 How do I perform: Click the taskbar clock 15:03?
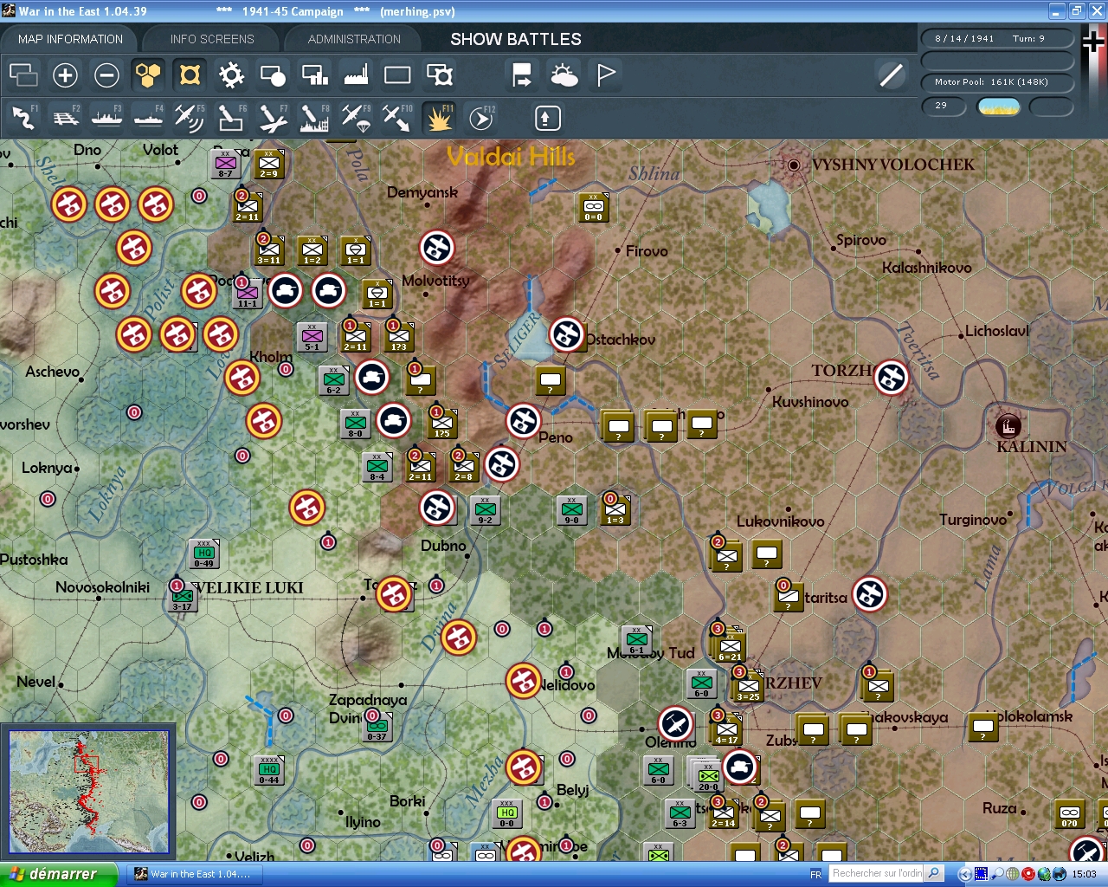tap(1085, 874)
